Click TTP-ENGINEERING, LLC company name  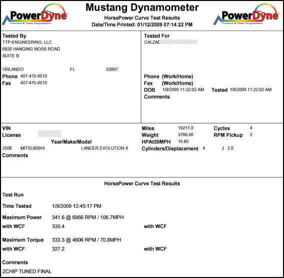coord(27,42)
